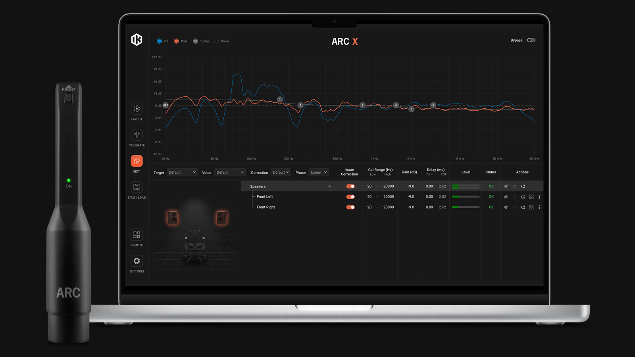635x357 pixels.
Task: Open the Layout panel from the sidebar
Action: 137,109
